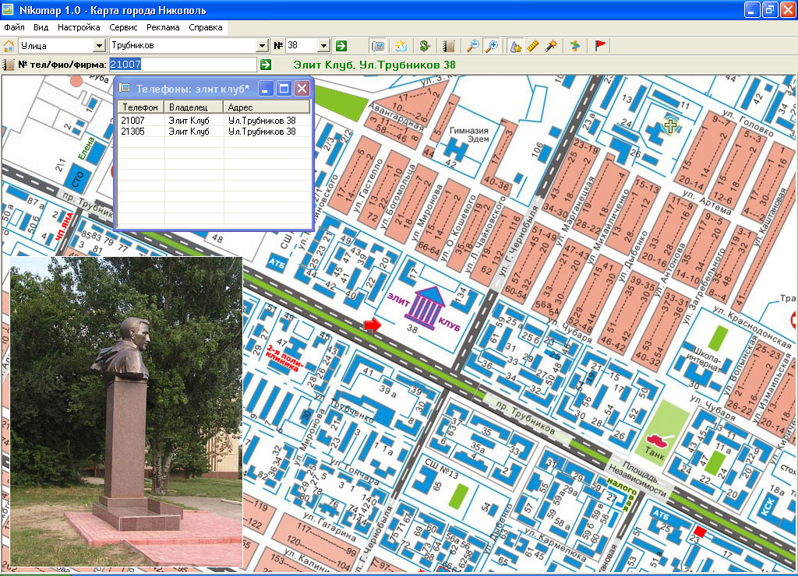Click the monument bust photo thumbnail
This screenshot has height=576, width=798.
pyautogui.click(x=126, y=412)
